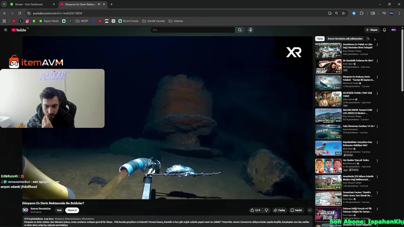Open the Instagram bookmark
The height and width of the screenshot is (227, 404).
click(27, 21)
